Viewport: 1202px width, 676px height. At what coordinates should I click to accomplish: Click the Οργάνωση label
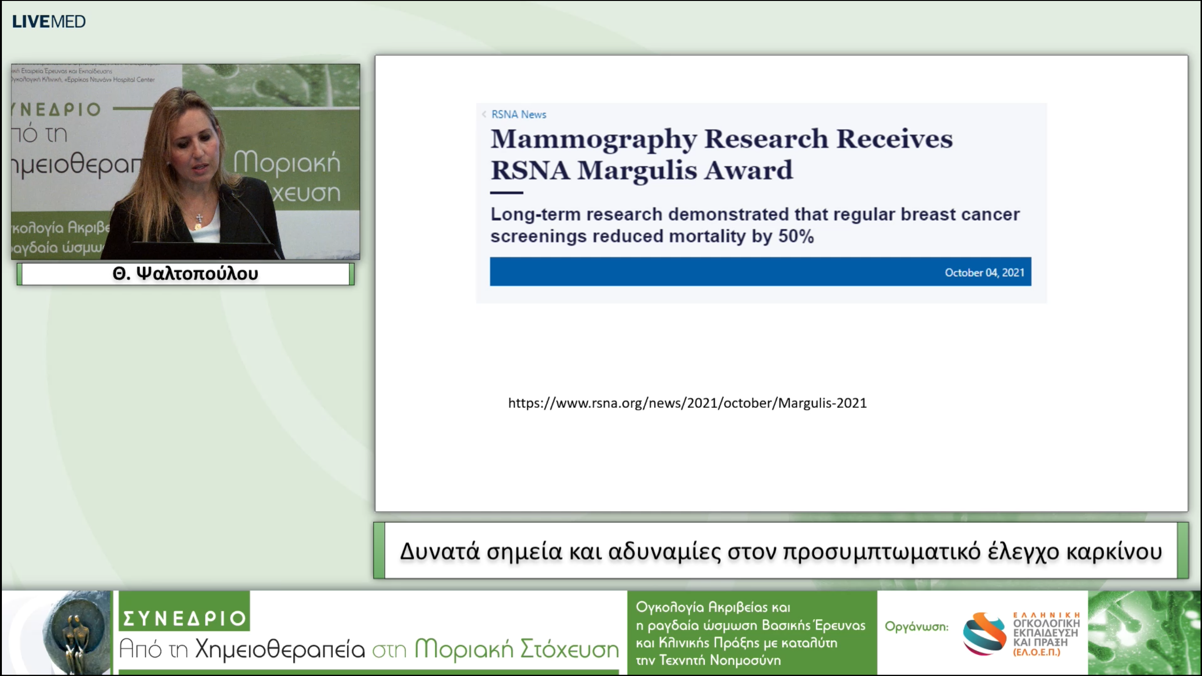pos(916,627)
